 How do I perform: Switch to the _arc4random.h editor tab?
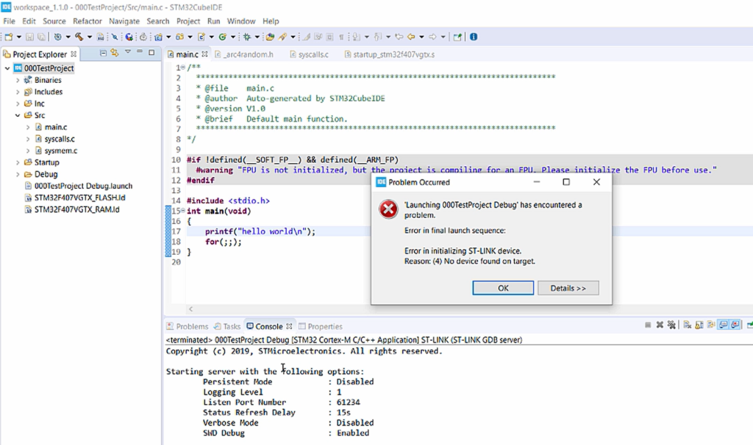click(x=244, y=54)
